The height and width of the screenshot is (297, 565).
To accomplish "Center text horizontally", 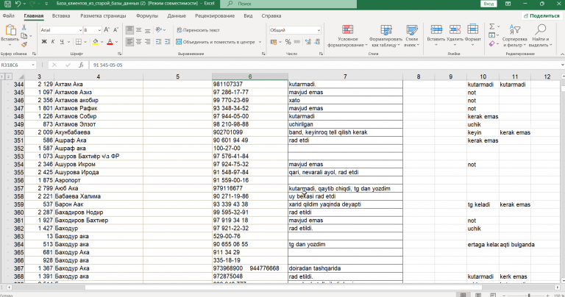I will click(139, 42).
